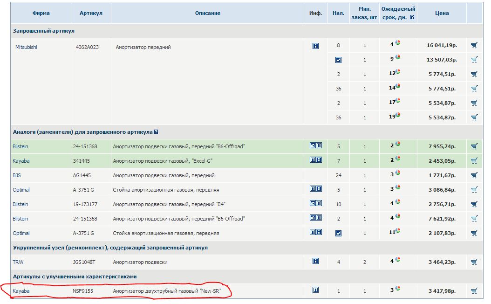
Task: Open the BJS brand link
Action: pyautogui.click(x=17, y=175)
